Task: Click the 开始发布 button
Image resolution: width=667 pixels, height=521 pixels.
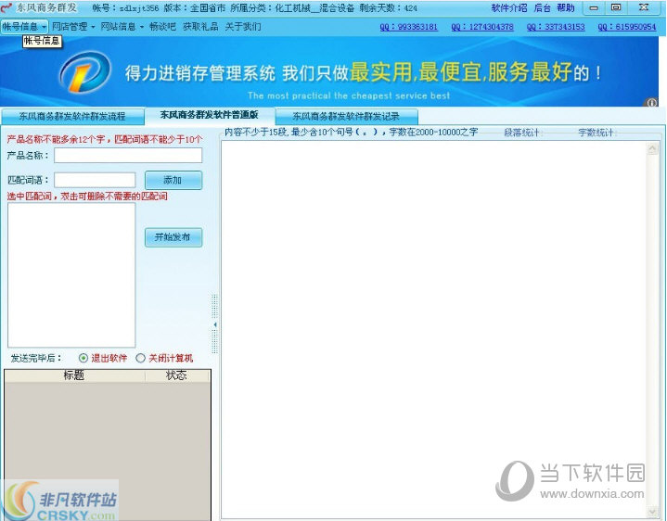Action: 173,237
